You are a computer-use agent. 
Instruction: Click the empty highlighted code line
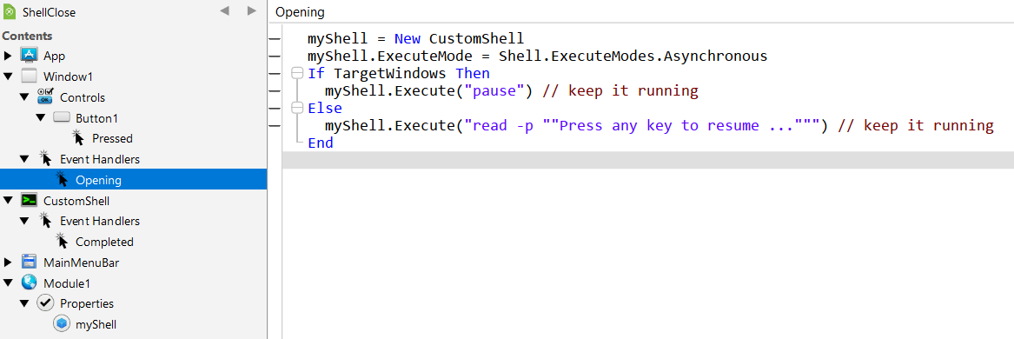click(648, 161)
